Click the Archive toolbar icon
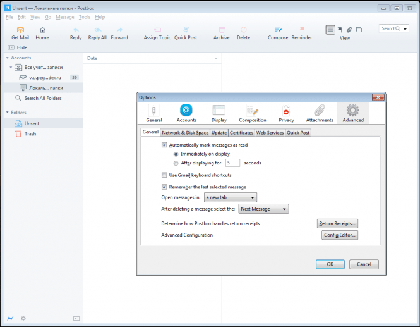 tap(222, 30)
